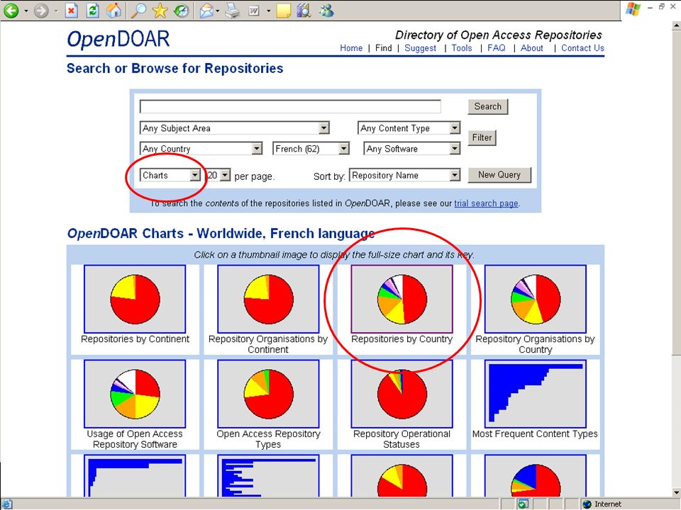
Task: Open Mail button dropdown arrow
Action: [x=218, y=11]
